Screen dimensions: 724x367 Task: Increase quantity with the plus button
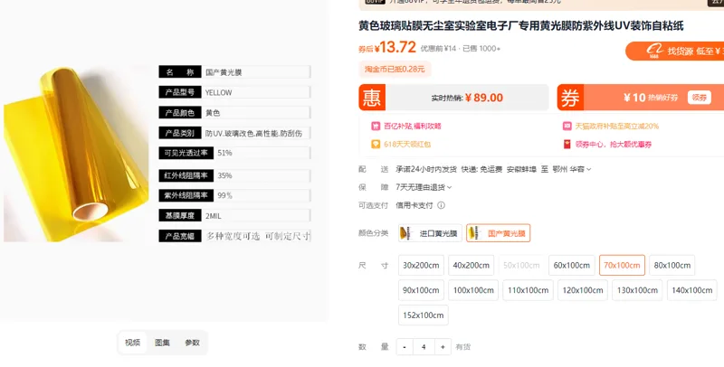point(443,347)
